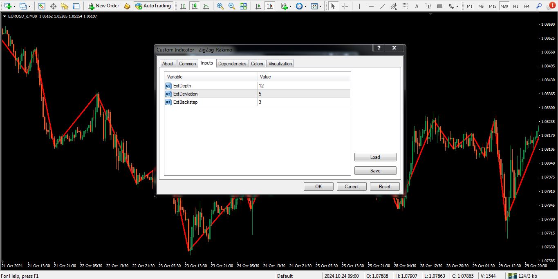Select the vertical line drawing tool
Viewport: 558px width, 279px height.
[360, 6]
